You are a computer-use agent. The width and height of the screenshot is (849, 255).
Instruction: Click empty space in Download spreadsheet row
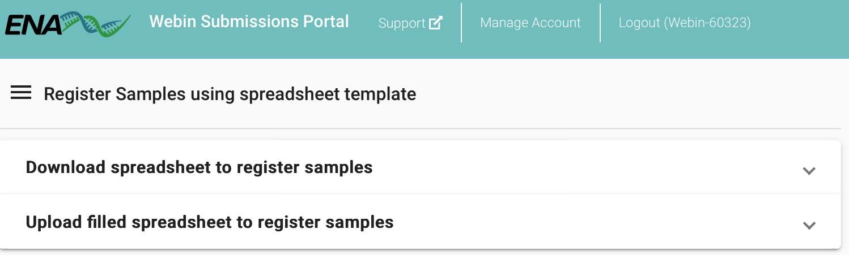pos(567,168)
